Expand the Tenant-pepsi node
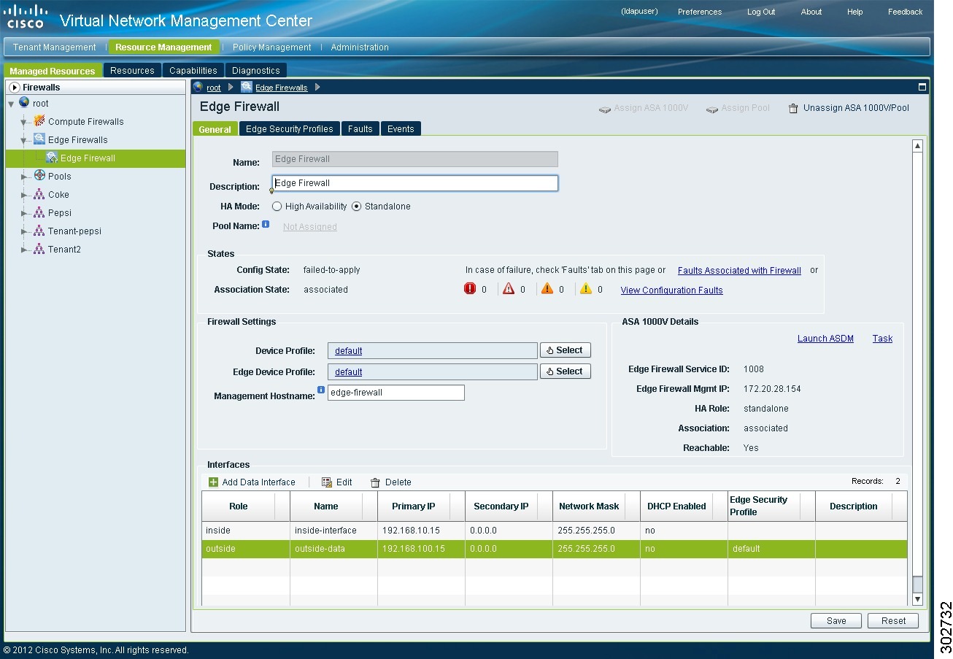953x659 pixels. tap(23, 231)
